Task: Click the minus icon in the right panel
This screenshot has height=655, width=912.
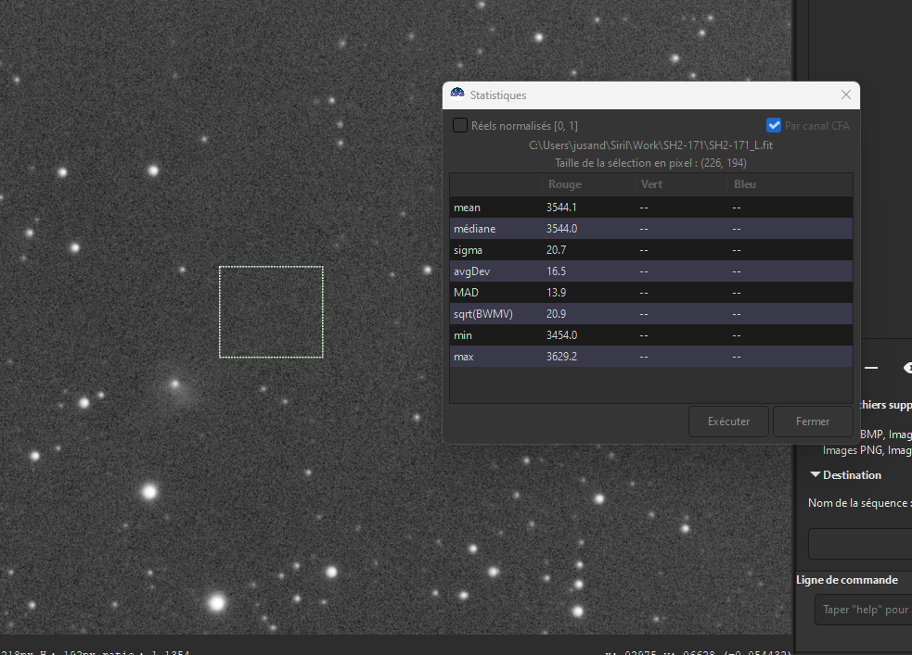Action: 870,368
